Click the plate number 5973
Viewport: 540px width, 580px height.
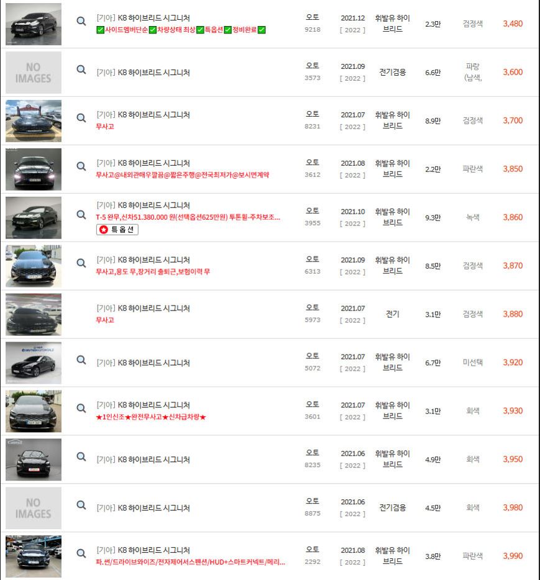313,320
